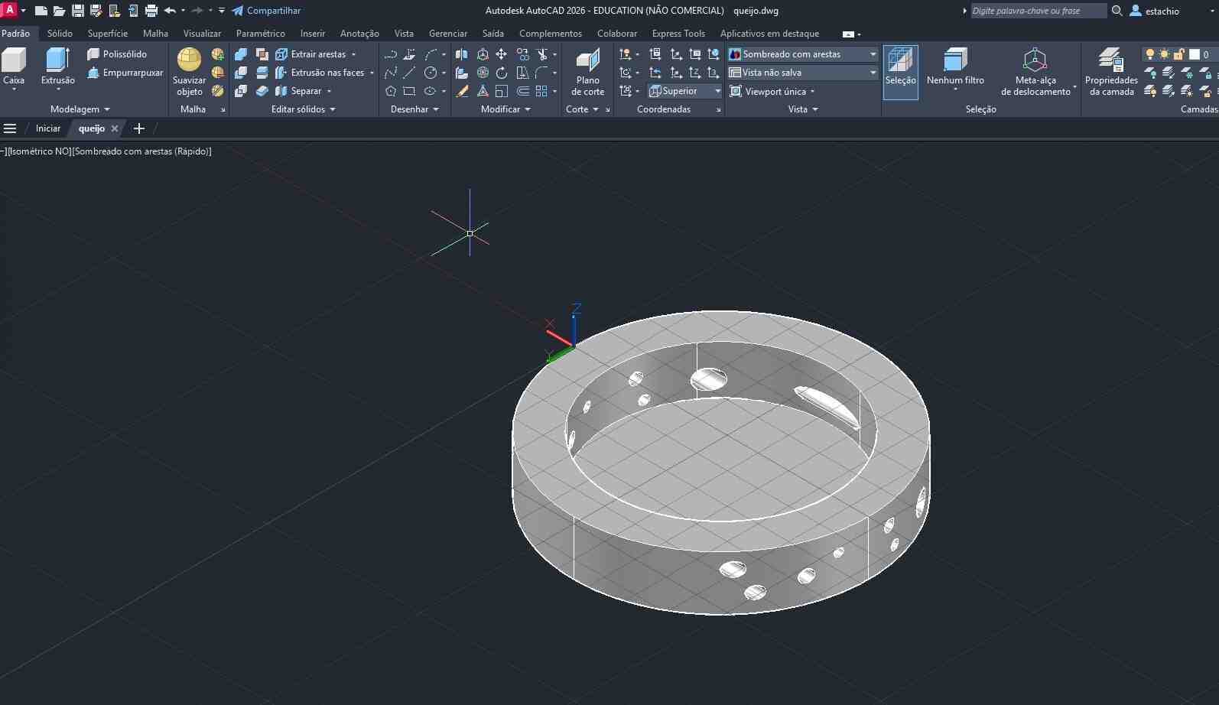Screen dimensions: 1219x705
Task: Toggle the layer lightbulb on/off icon
Action: pyautogui.click(x=1149, y=54)
